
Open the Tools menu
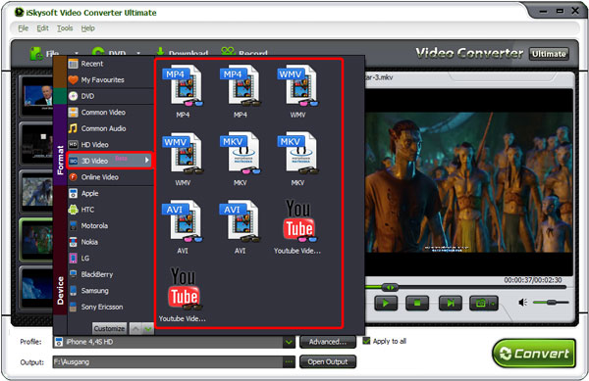[x=65, y=28]
